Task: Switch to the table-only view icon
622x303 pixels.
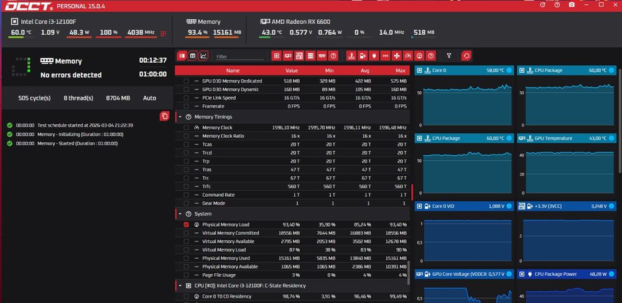Action: pyautogui.click(x=192, y=56)
